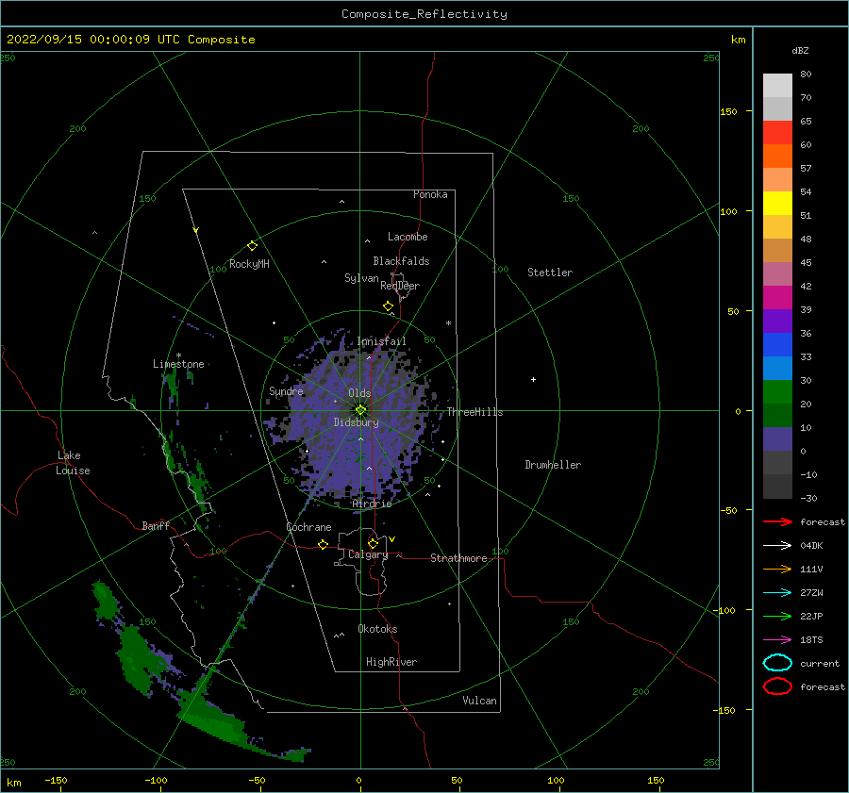Select the slate-purple swatch between 10 and 0
849x793 pixels.
(777, 439)
